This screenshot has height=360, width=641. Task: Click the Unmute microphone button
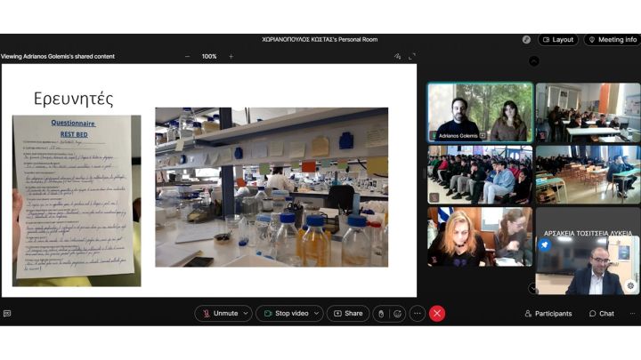220,313
